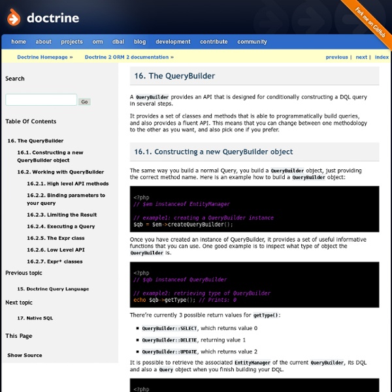This screenshot has height=392, width=392.
Task: Jump to 16.2.3 Limiting the Result
Action: pyautogui.click(x=62, y=215)
